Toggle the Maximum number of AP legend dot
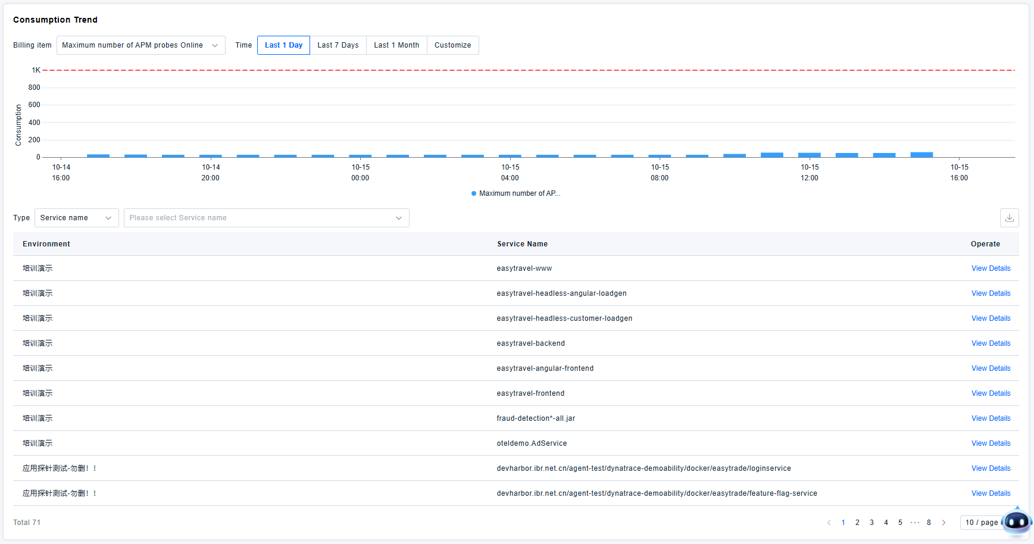1034x544 pixels. (474, 193)
